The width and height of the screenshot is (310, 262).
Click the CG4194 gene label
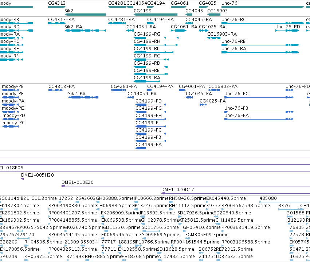coord(156,3)
